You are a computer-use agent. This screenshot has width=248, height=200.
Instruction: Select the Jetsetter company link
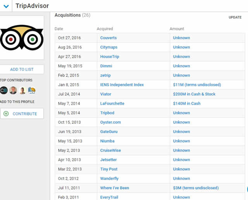coord(108,160)
